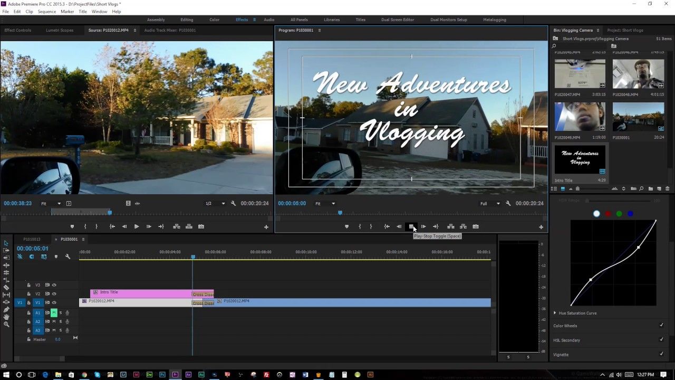Image resolution: width=675 pixels, height=380 pixels.
Task: Stop playback with the Play-Stop Toggle button
Action: [411, 226]
